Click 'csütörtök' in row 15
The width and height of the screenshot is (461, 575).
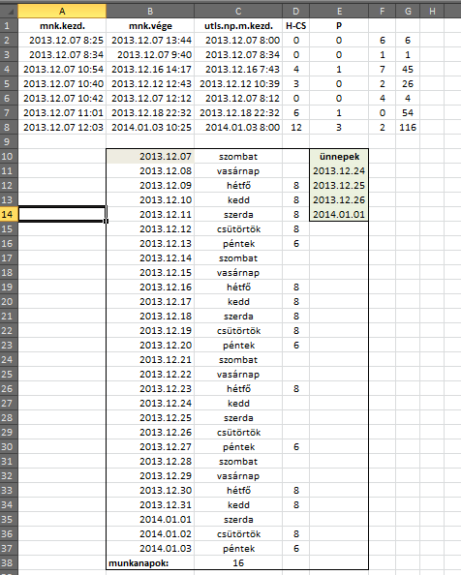tap(238, 229)
